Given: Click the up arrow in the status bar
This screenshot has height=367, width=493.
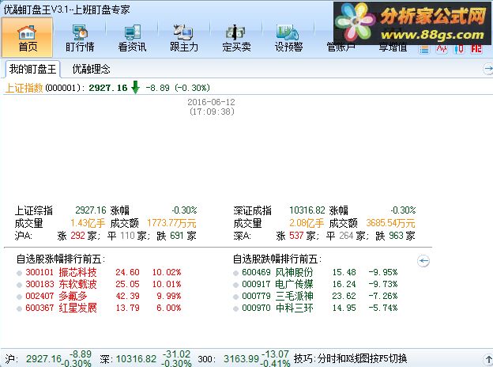Looking at the screenshot, I should click(x=488, y=359).
